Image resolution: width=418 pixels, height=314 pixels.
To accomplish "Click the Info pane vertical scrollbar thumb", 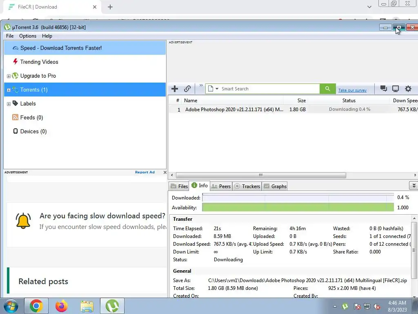I will (x=414, y=251).
